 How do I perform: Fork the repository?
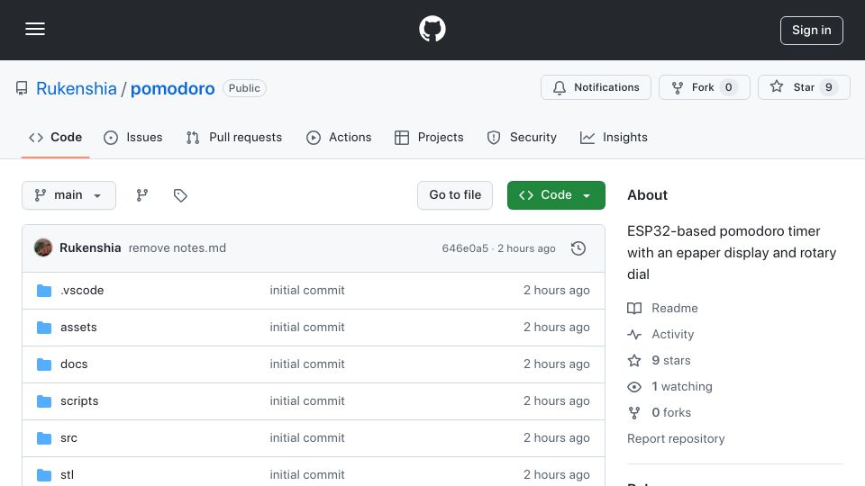tap(704, 87)
